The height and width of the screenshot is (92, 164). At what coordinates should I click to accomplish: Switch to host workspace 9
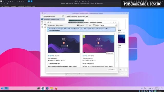click(x=26, y=1)
